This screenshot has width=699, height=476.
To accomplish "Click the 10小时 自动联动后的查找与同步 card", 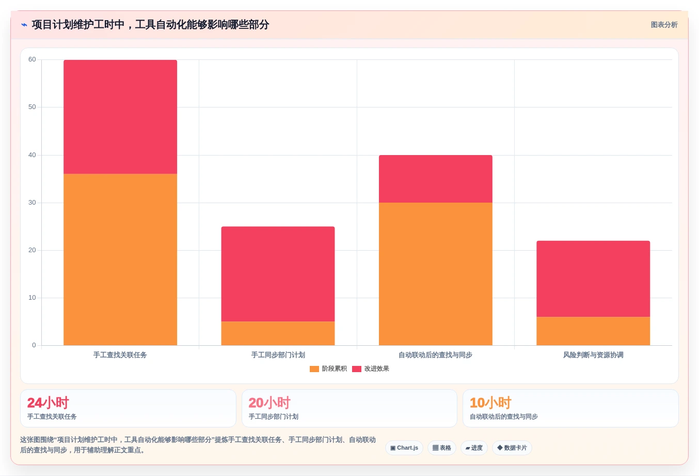I will [x=570, y=408].
